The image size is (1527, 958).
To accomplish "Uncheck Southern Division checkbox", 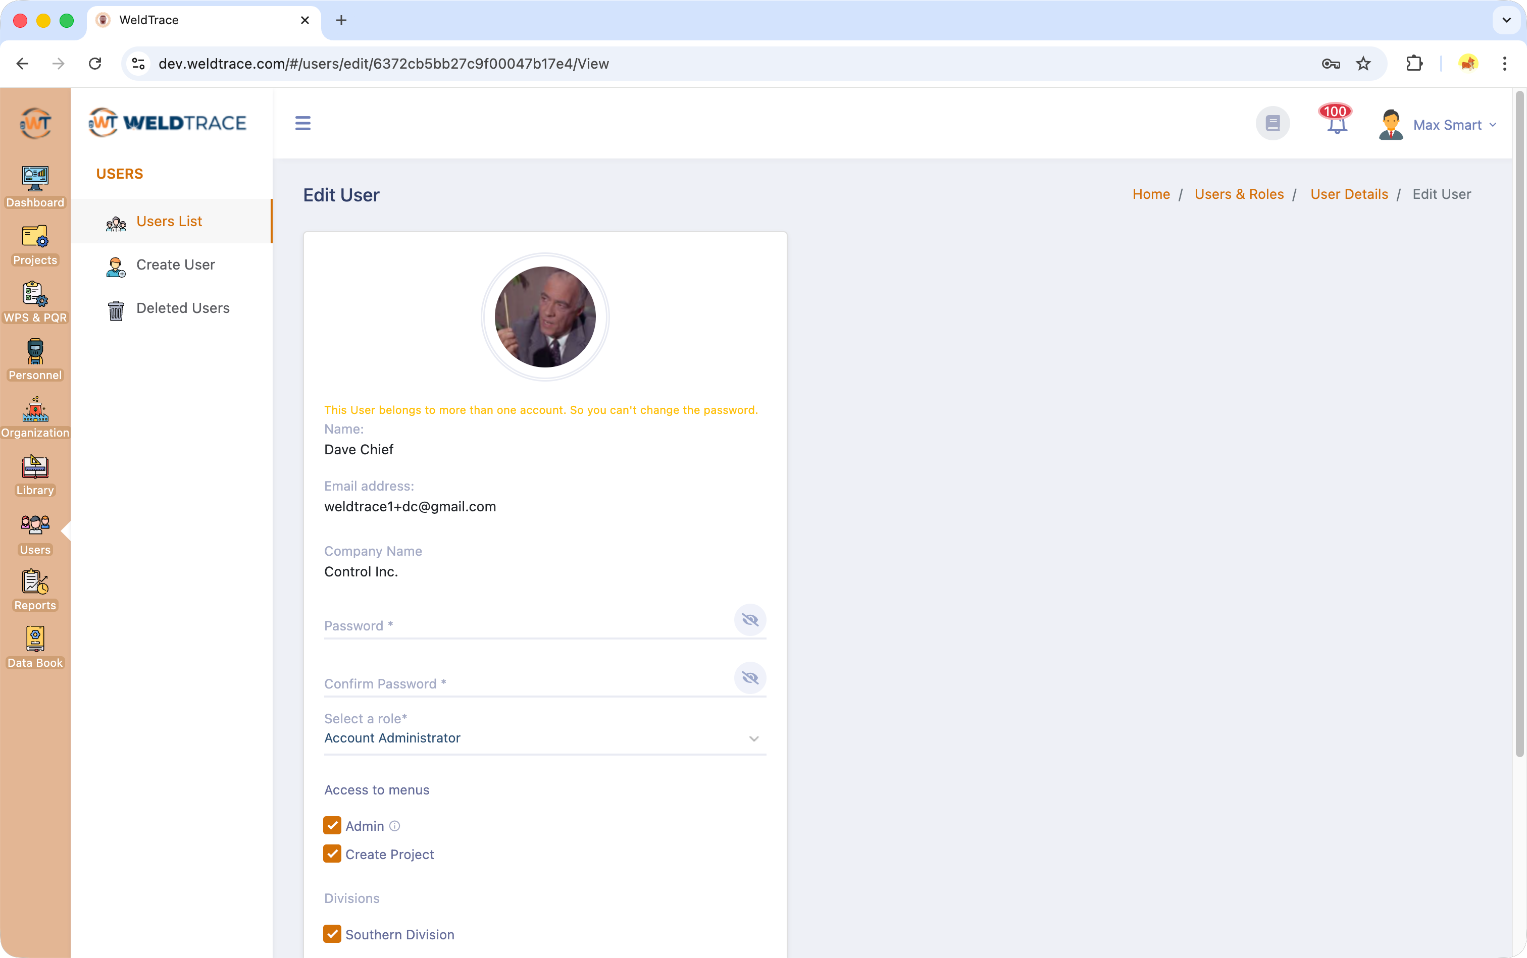I will [x=332, y=934].
